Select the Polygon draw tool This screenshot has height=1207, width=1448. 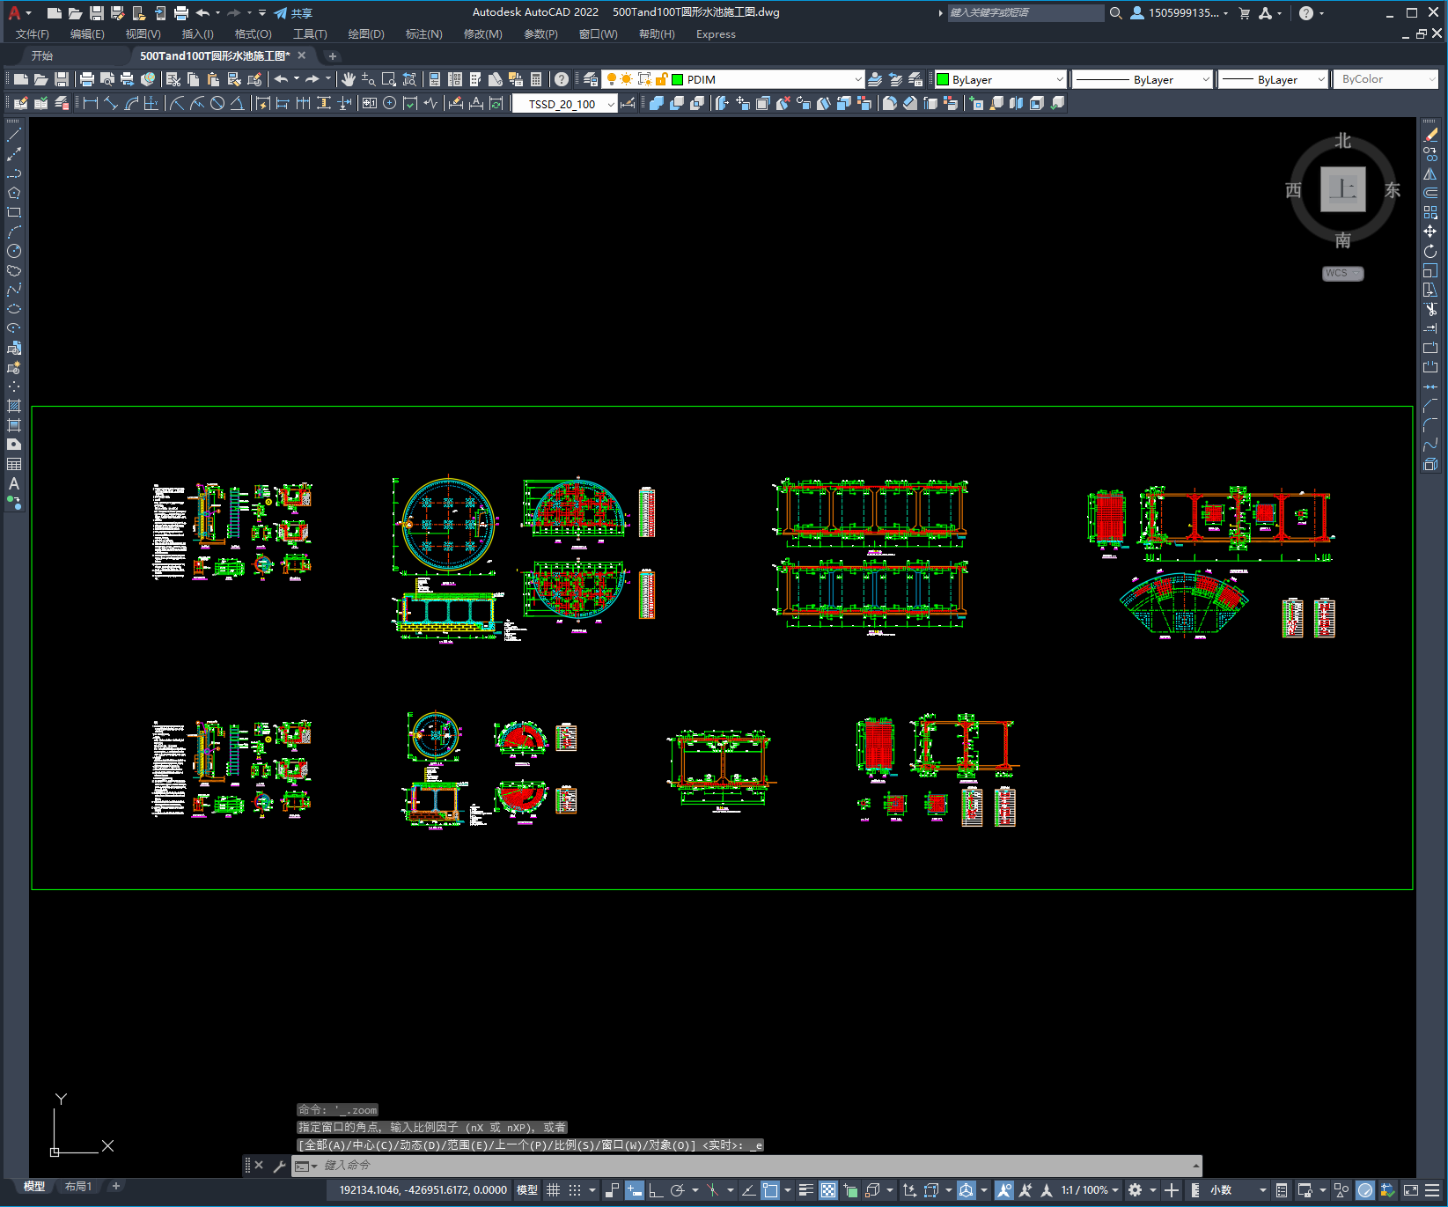14,193
